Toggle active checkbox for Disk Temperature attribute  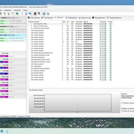[x=110, y=57]
